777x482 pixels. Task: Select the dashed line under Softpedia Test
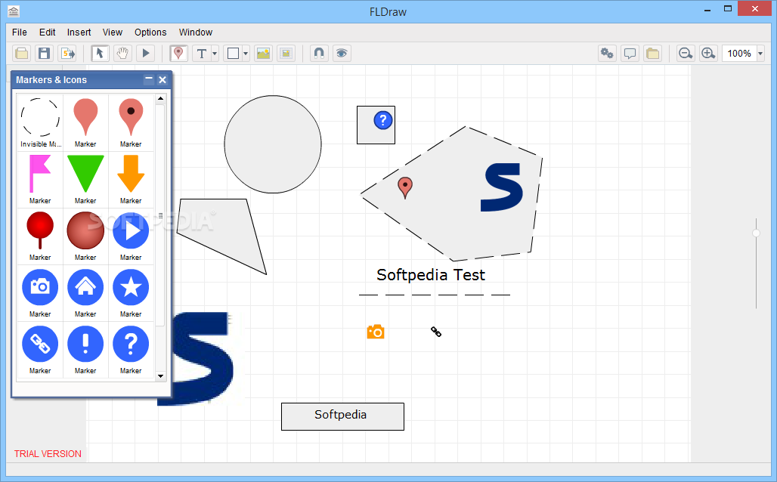click(435, 295)
